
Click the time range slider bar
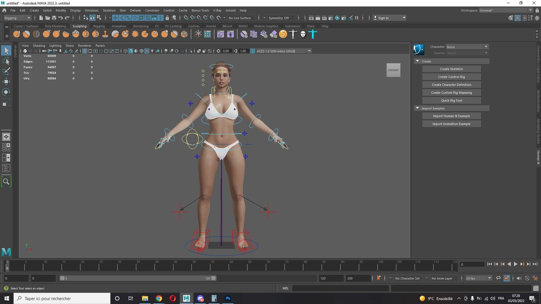click(x=138, y=278)
